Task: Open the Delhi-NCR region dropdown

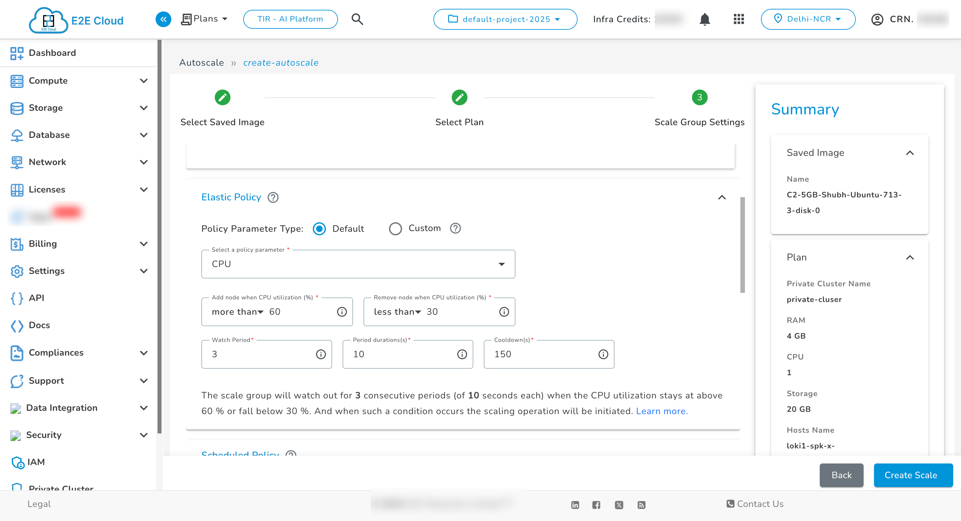Action: click(x=808, y=19)
